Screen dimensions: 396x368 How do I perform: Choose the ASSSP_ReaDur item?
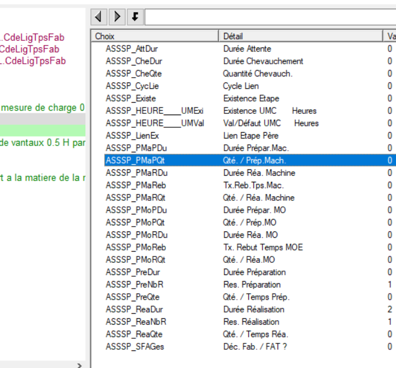(x=134, y=309)
